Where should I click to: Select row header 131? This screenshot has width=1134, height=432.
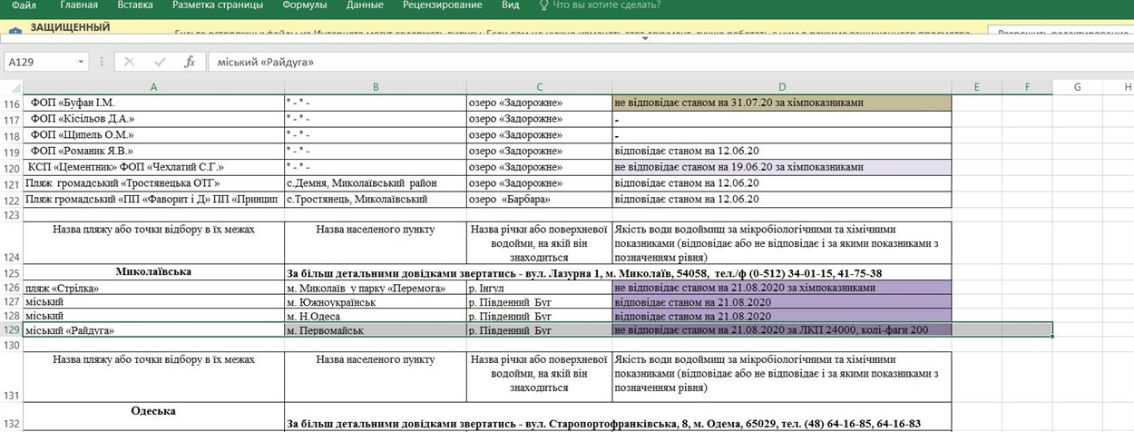12,375
